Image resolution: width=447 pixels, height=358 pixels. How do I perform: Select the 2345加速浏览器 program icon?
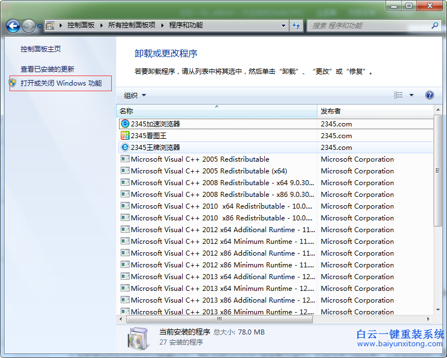[x=125, y=124]
